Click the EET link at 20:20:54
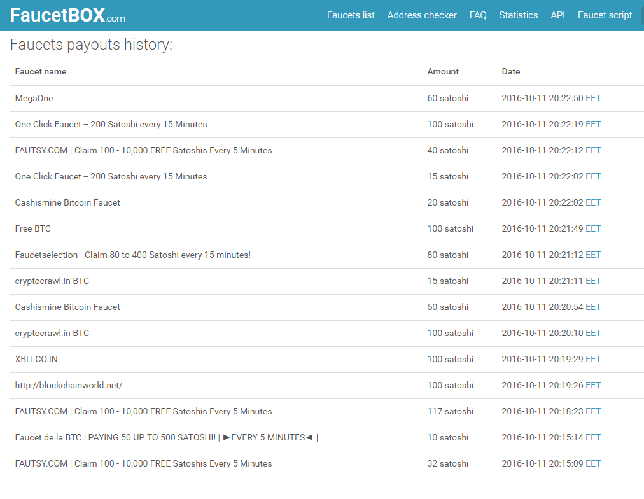 593,307
